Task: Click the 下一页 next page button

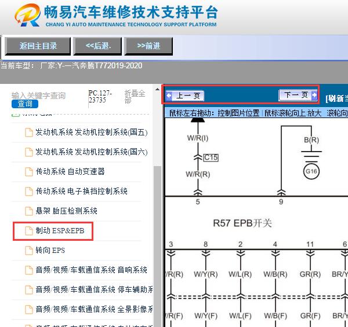Action: (x=298, y=95)
